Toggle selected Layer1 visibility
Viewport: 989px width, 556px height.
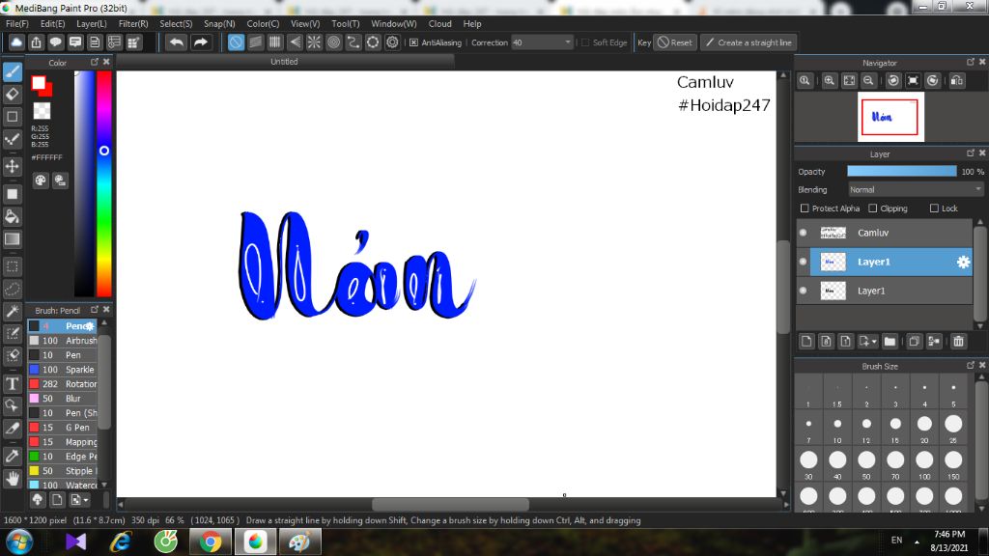pyautogui.click(x=803, y=262)
